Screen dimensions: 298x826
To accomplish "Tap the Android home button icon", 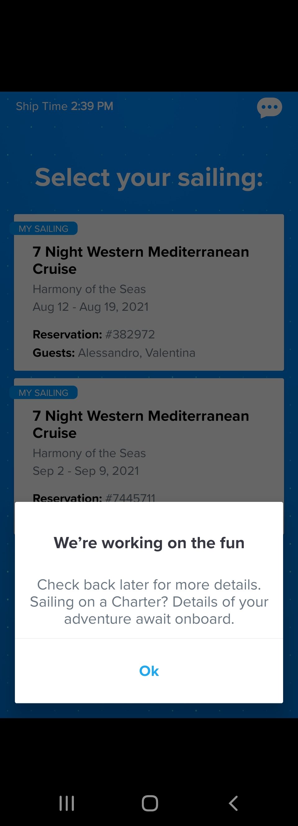I will click(x=150, y=803).
